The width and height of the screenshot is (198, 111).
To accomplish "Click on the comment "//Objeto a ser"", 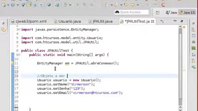I will pyautogui.click(x=51, y=76).
